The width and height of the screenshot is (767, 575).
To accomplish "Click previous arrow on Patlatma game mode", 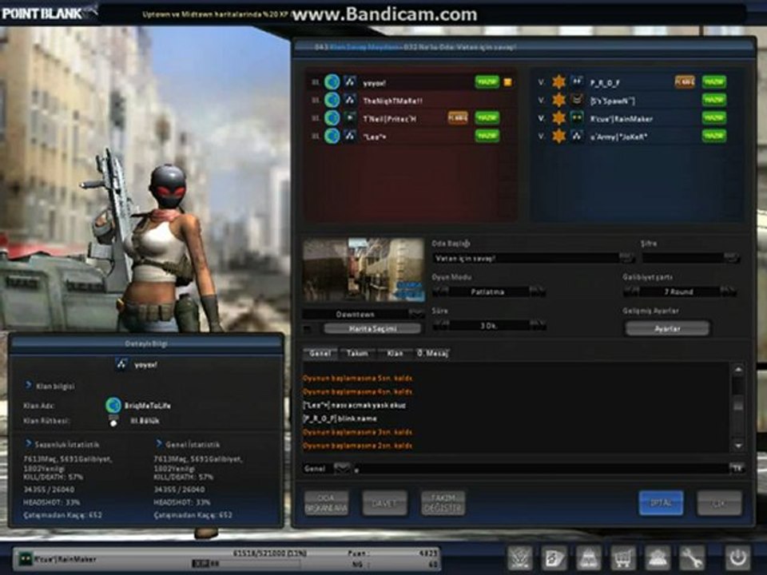I will click(440, 291).
